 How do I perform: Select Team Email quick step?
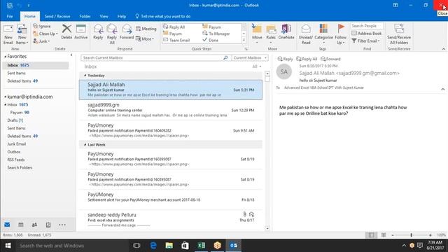tap(176, 41)
